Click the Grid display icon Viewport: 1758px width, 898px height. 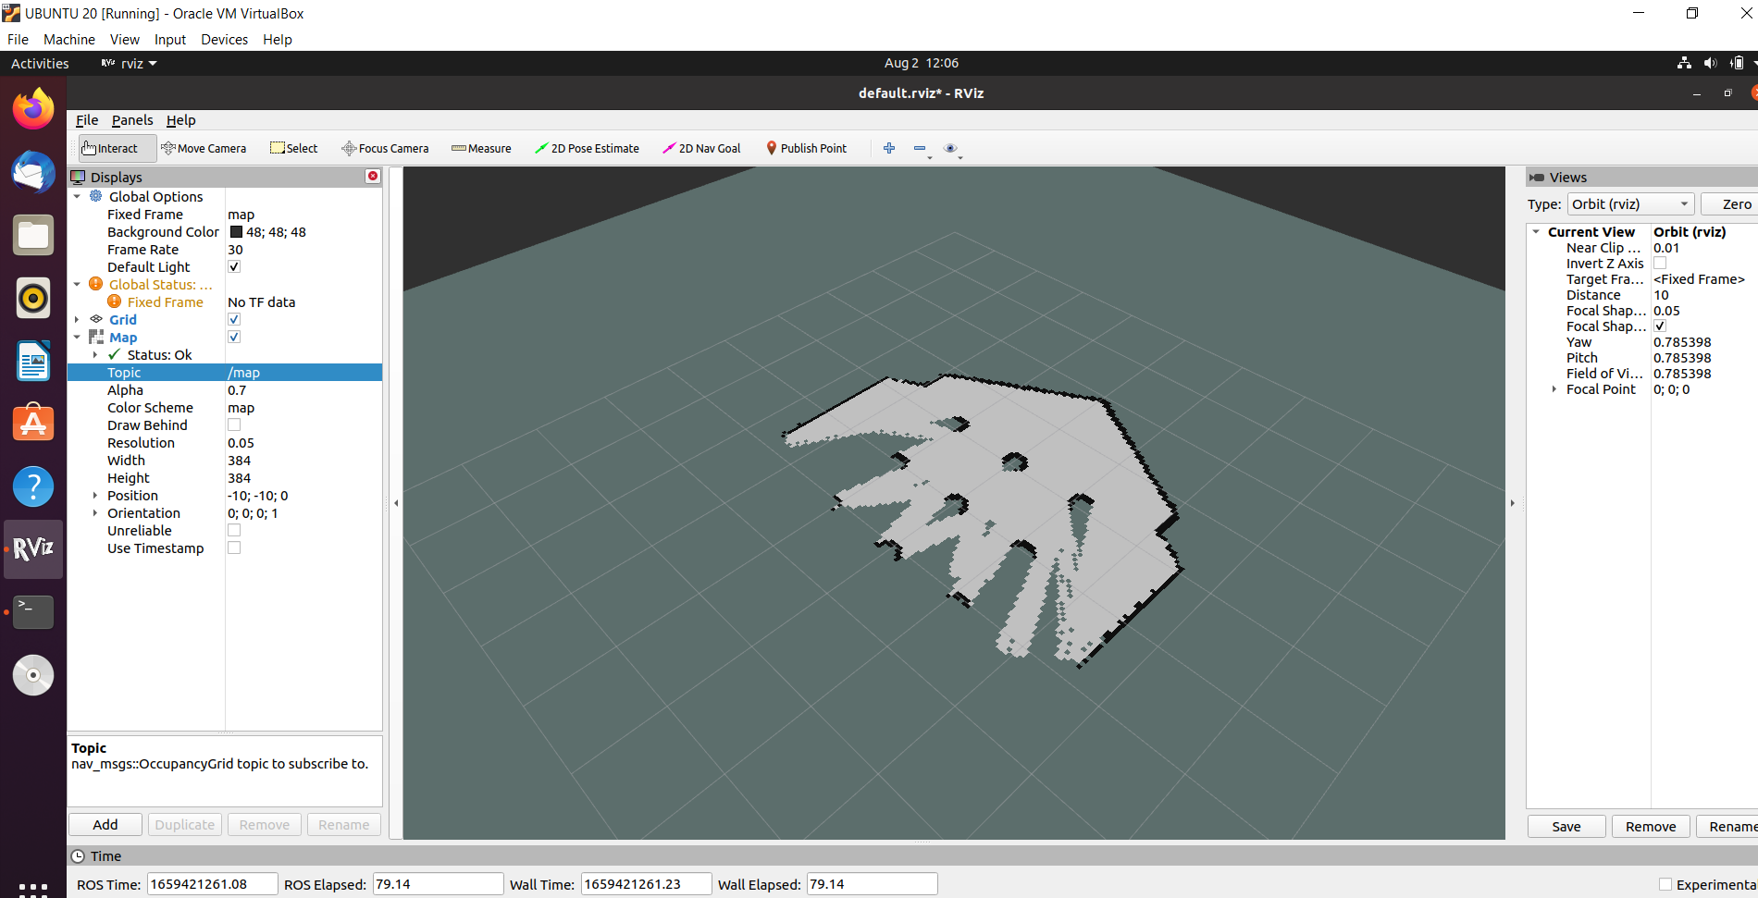[x=96, y=319]
